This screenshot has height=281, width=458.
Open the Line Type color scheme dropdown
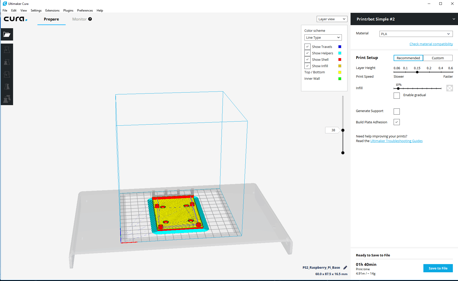coord(323,37)
